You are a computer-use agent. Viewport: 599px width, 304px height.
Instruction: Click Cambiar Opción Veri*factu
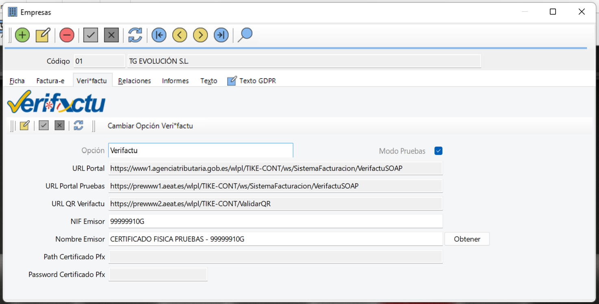pyautogui.click(x=150, y=126)
